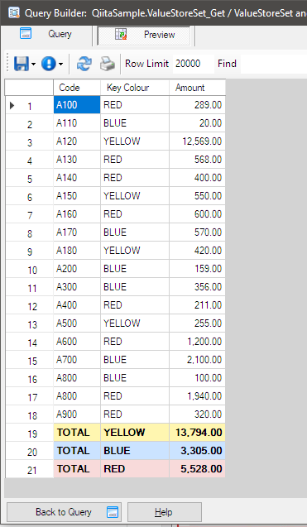The image size is (307, 527).
Task: Switch to the Query tab
Action: pyautogui.click(x=46, y=35)
